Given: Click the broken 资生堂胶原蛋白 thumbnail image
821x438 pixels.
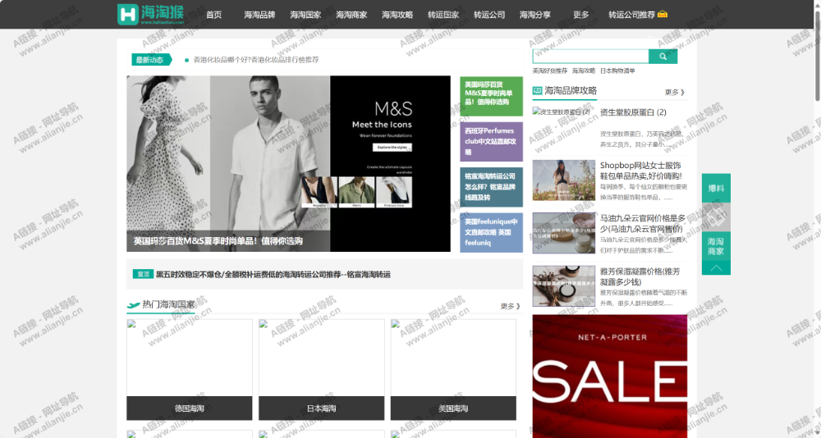Looking at the screenshot, I should tap(562, 112).
